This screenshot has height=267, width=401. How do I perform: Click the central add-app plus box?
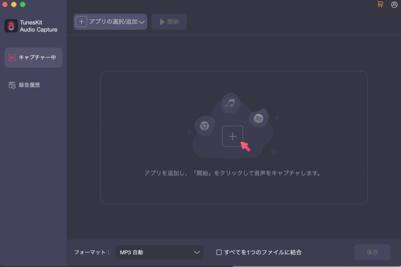232,136
